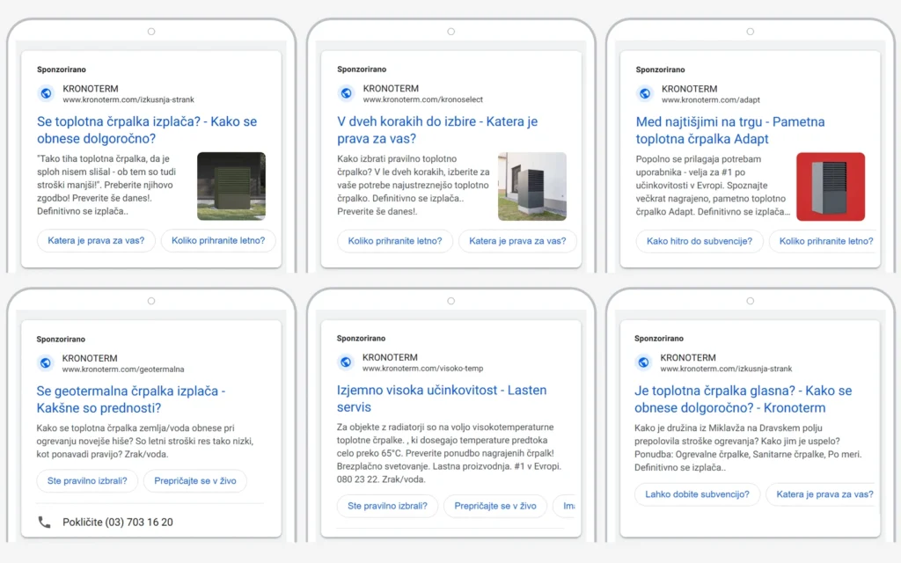Click description starting 'Kako izbrati pravilno toplotno črpalko?'
Screen dimensions: 901x563
(414, 185)
